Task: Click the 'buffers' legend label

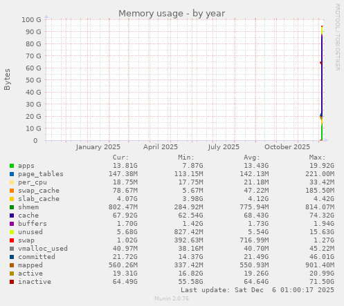Action: [x=33, y=224]
